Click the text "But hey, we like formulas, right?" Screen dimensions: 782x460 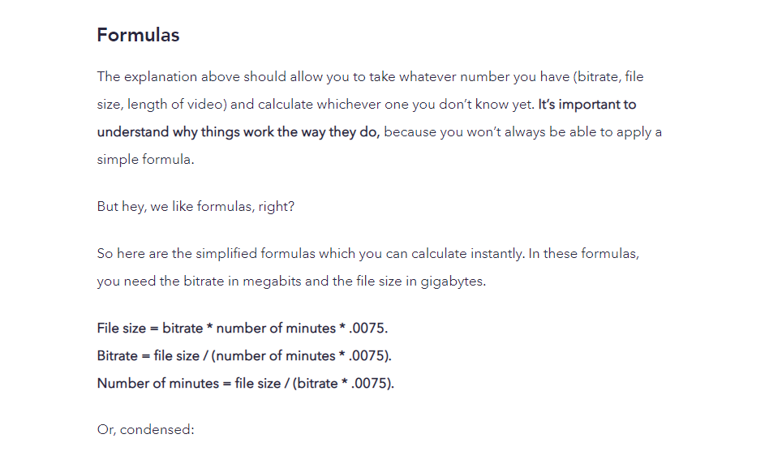[195, 207]
